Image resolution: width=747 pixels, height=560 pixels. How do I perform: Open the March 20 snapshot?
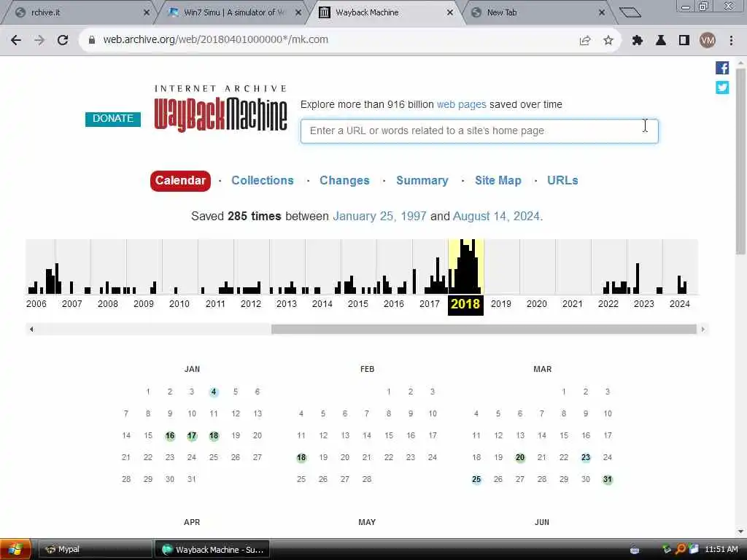pos(519,458)
